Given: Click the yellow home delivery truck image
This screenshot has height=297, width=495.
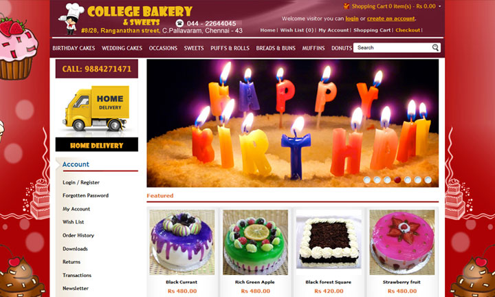Looking at the screenshot, I should pyautogui.click(x=97, y=108).
